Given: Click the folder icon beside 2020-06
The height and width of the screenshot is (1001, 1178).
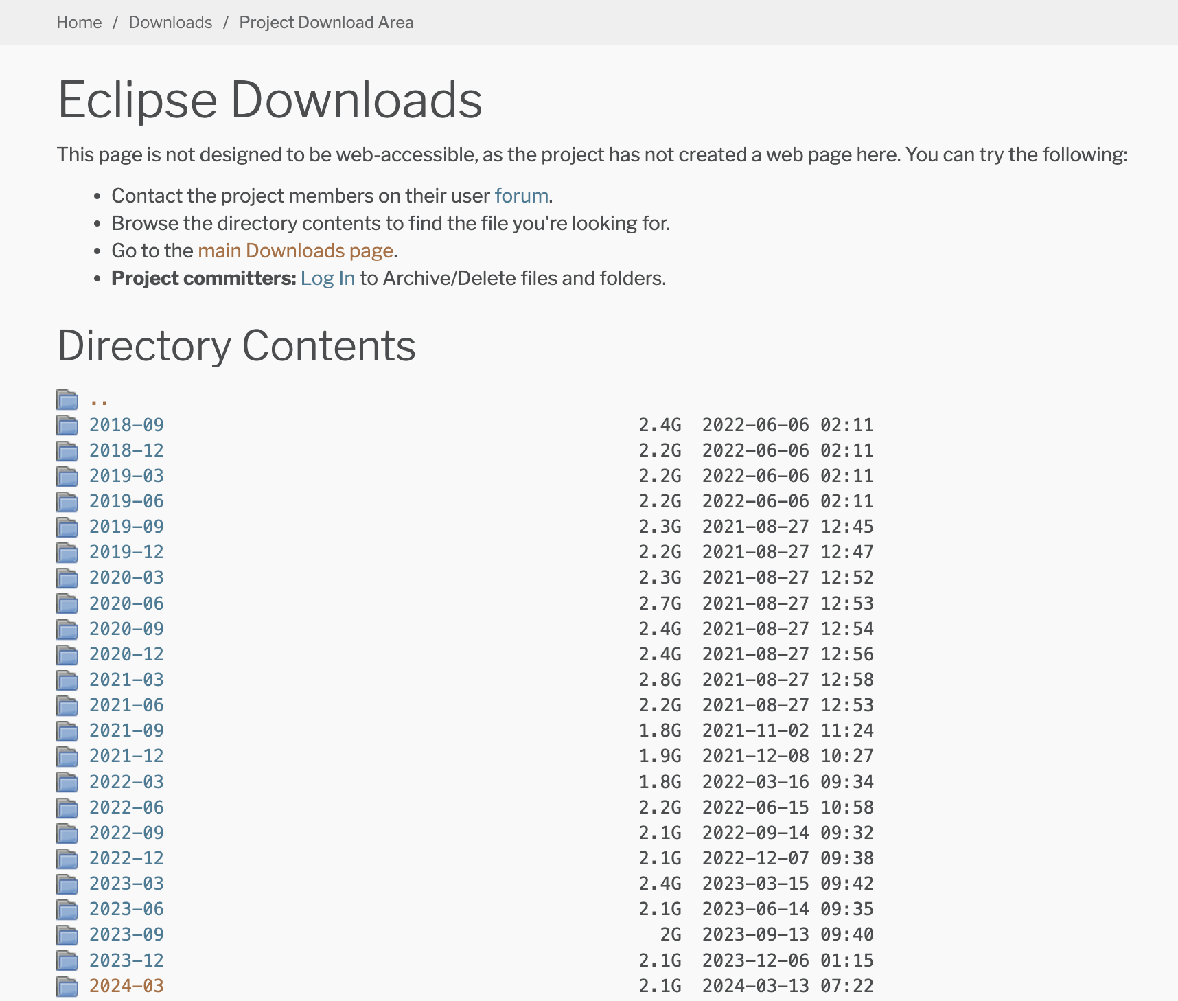Looking at the screenshot, I should pos(67,603).
